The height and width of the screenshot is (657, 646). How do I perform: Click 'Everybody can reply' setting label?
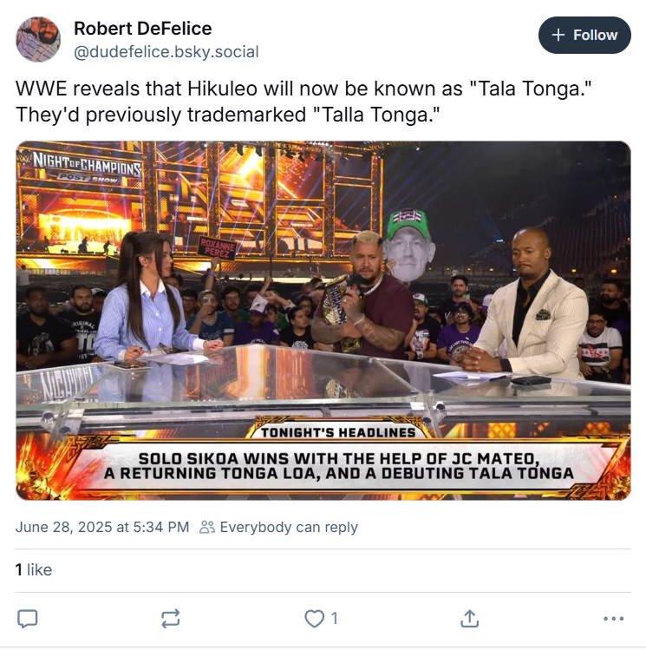pyautogui.click(x=289, y=527)
